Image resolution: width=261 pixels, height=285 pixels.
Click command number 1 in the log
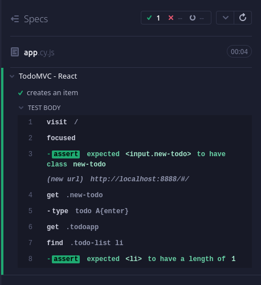pyautogui.click(x=30, y=122)
